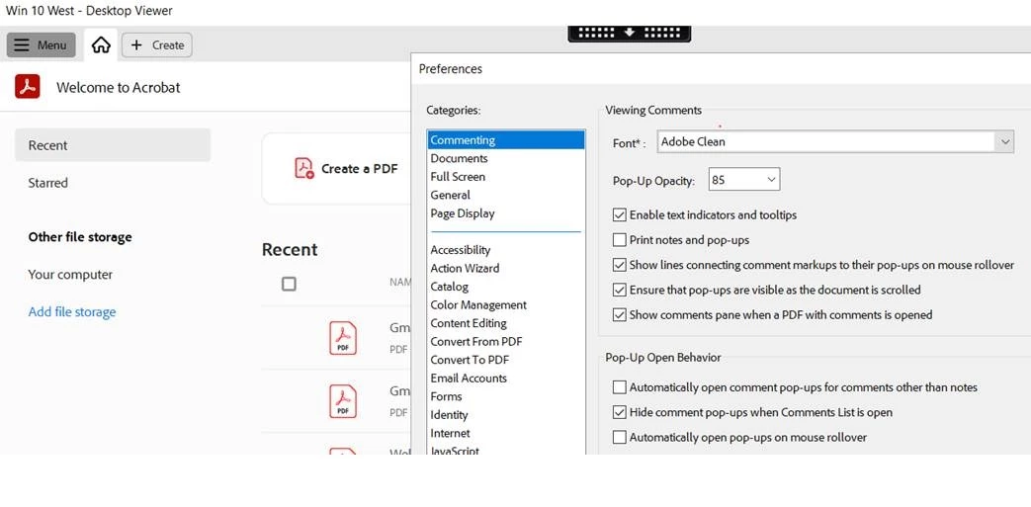This screenshot has width=1031, height=507.
Task: Click the Desktop Viewer toolbar pull-down handle
Action: coord(630,33)
